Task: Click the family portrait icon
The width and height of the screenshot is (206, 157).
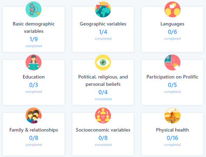Action: click(34, 115)
